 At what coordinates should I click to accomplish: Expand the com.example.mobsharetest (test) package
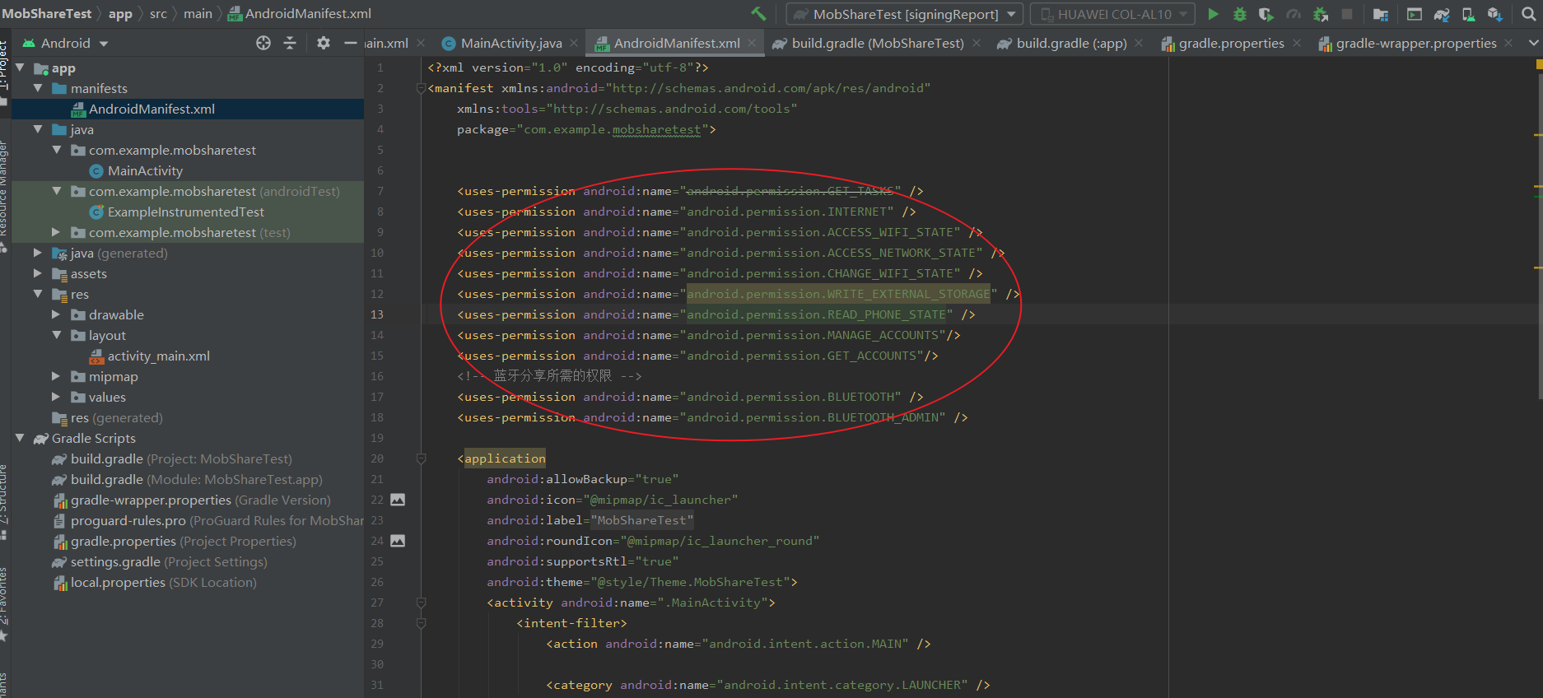(x=56, y=232)
